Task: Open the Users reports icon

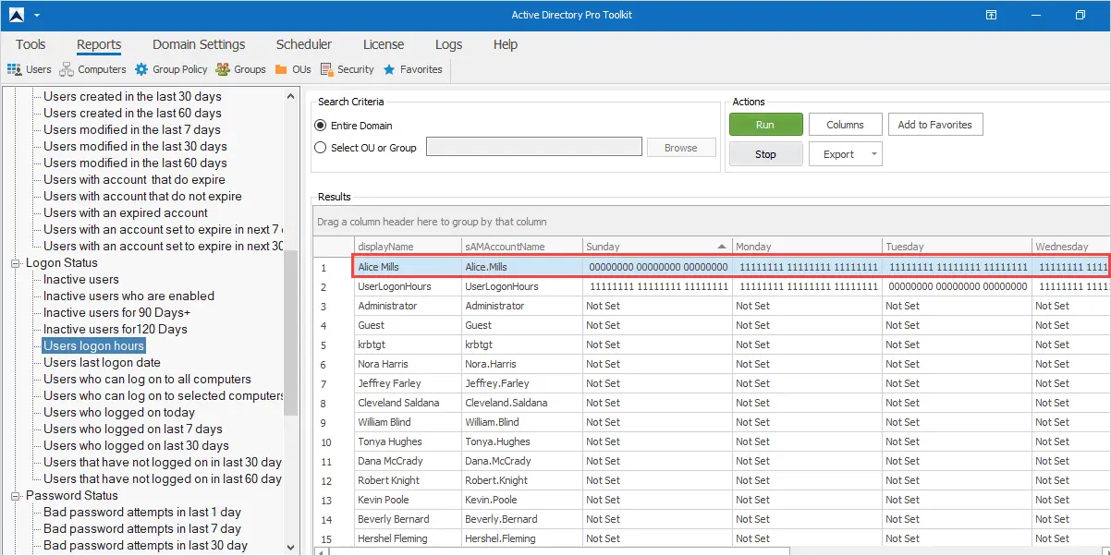Action: 14,69
